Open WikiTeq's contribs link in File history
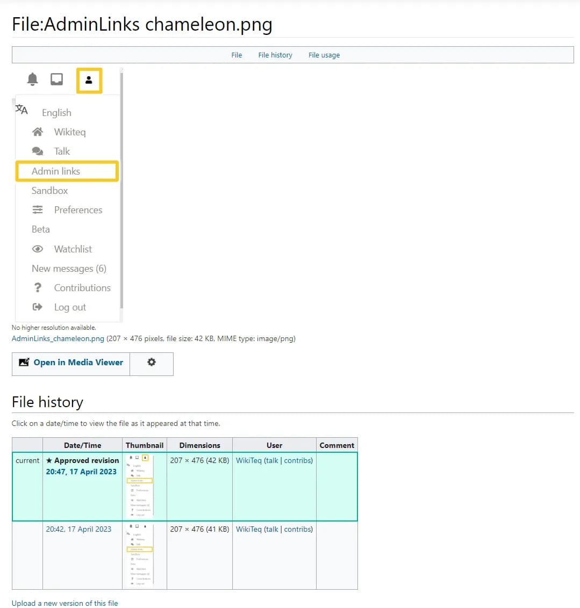580x608 pixels. click(x=297, y=460)
